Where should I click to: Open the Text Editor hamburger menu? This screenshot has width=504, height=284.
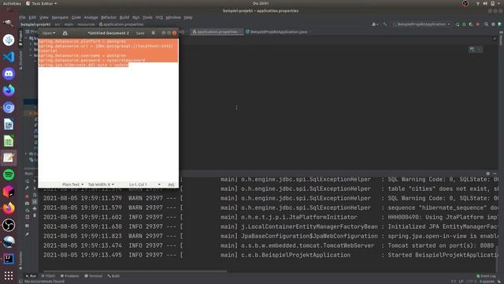pyautogui.click(x=153, y=33)
